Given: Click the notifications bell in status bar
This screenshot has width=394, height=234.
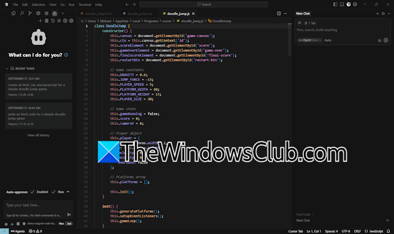Looking at the screenshot, I should coord(388,231).
